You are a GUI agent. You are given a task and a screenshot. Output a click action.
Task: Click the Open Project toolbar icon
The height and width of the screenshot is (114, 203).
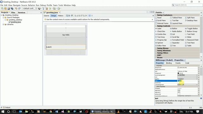tap(9, 9)
